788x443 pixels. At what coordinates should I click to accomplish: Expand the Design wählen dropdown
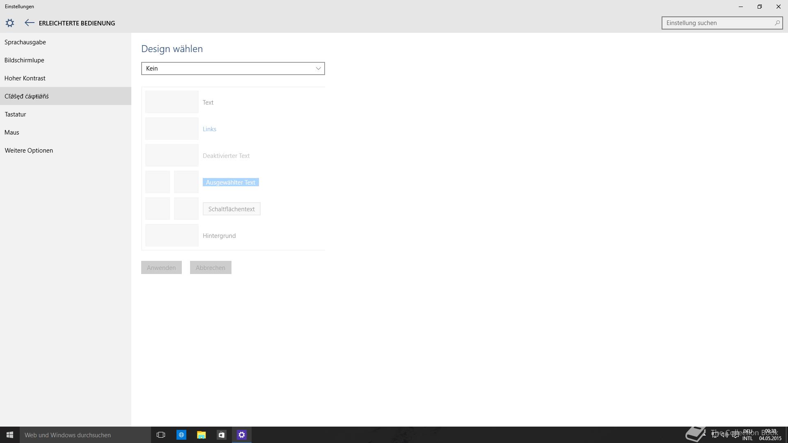coord(233,69)
